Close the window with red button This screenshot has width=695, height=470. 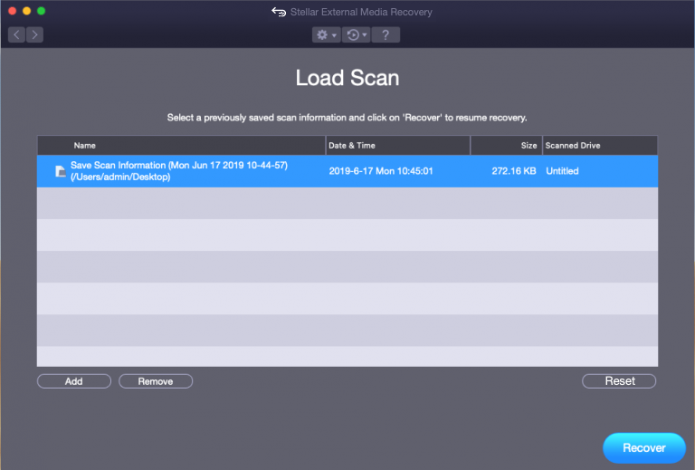click(x=13, y=11)
